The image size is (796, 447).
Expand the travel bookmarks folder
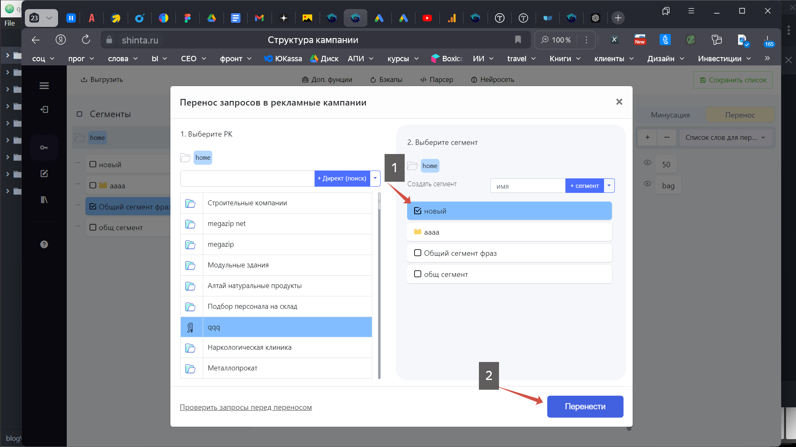(522, 59)
